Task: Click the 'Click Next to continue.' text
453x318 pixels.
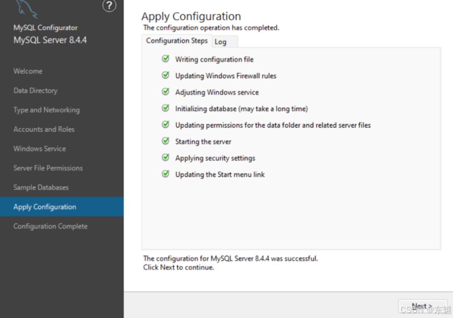Action: [179, 267]
